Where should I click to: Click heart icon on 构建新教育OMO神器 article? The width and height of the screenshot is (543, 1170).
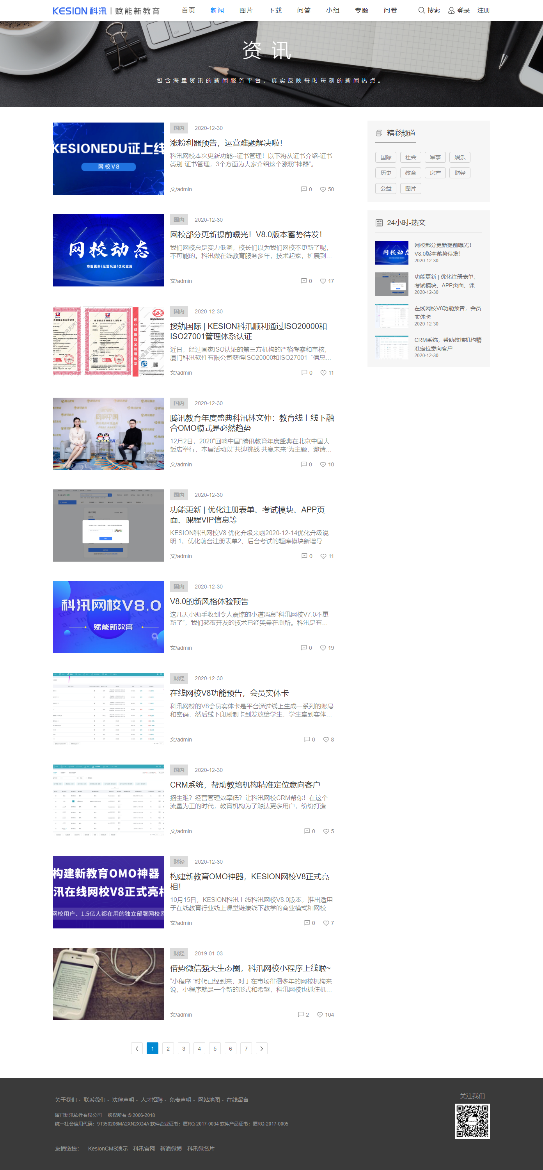(326, 923)
